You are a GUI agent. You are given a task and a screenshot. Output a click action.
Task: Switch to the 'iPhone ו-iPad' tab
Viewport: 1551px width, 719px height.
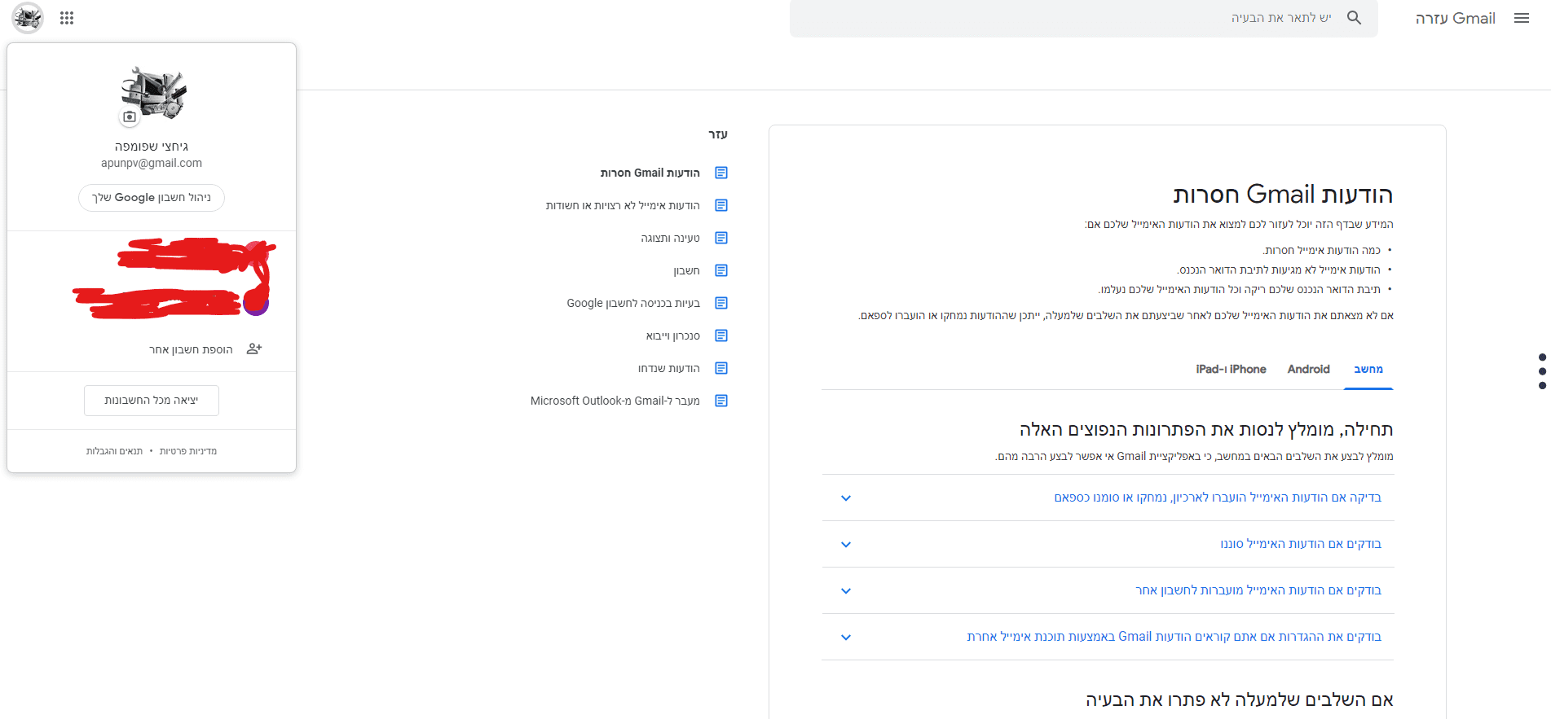tap(1231, 370)
